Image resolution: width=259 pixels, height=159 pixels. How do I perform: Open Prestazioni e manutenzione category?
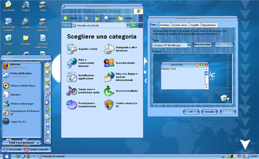point(81,105)
